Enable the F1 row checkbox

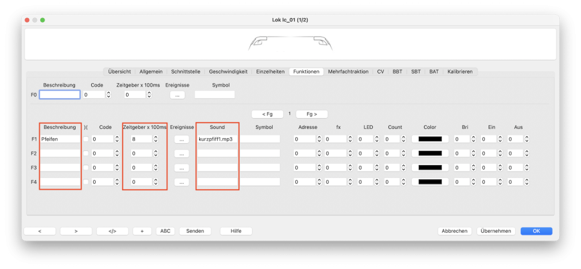click(86, 139)
